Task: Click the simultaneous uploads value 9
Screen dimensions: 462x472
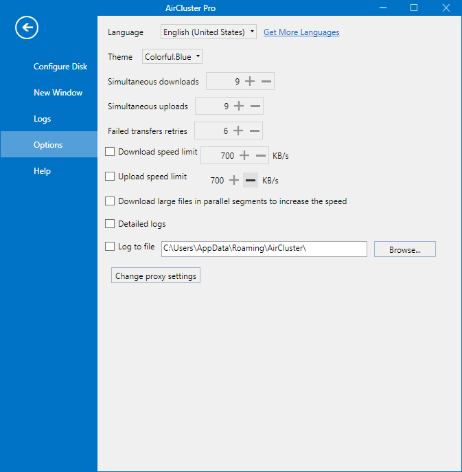Action: (x=226, y=106)
